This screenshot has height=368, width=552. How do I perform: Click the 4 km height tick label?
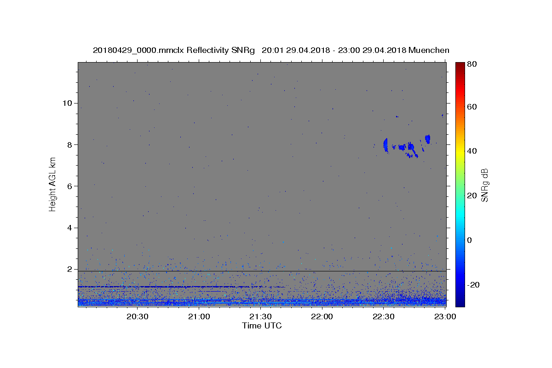[x=69, y=228]
